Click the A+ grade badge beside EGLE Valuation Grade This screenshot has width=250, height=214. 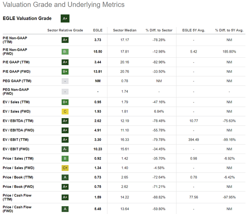65,18
